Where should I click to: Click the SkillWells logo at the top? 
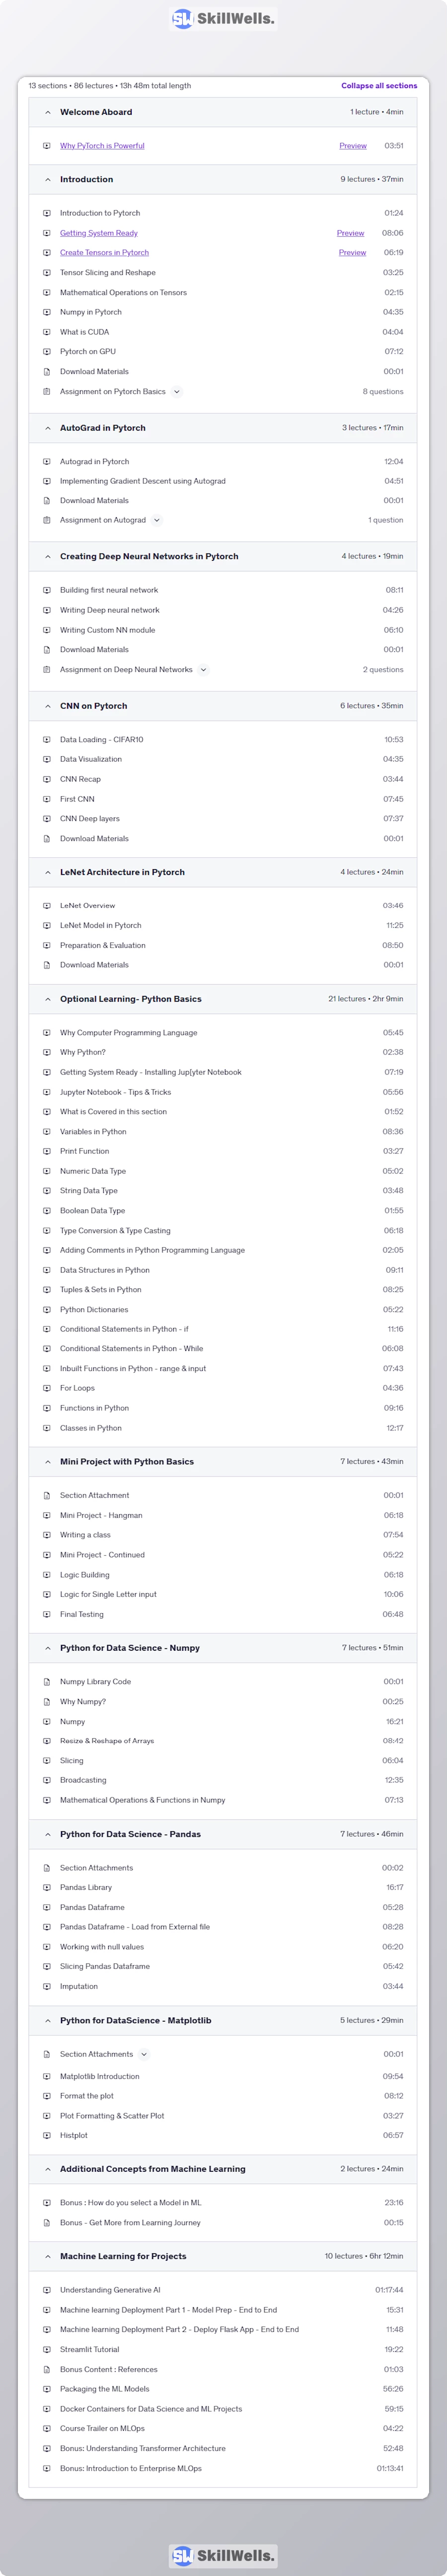pyautogui.click(x=223, y=18)
